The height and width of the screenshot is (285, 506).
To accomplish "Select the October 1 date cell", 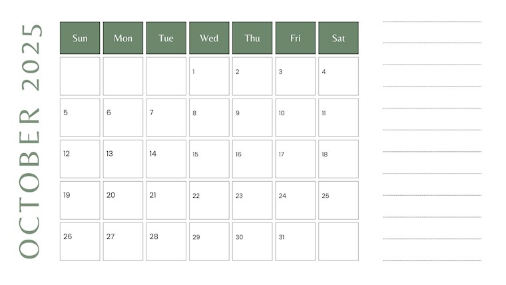I will click(209, 76).
